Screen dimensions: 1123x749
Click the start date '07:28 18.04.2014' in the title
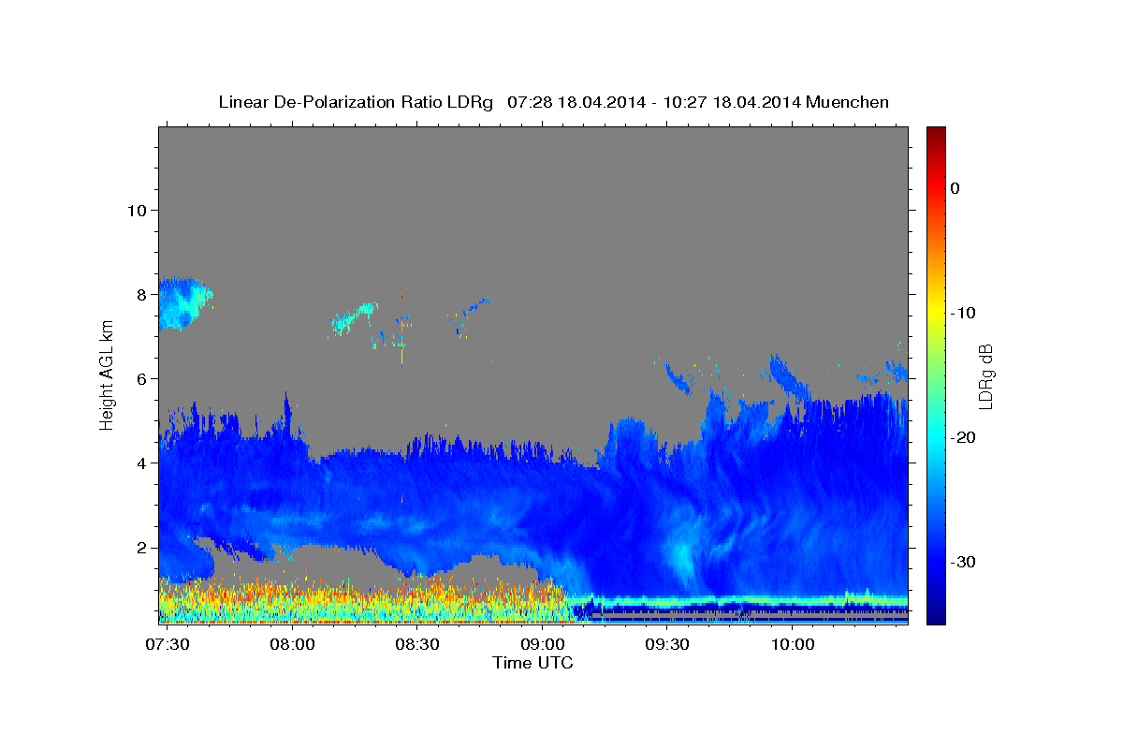tap(575, 102)
